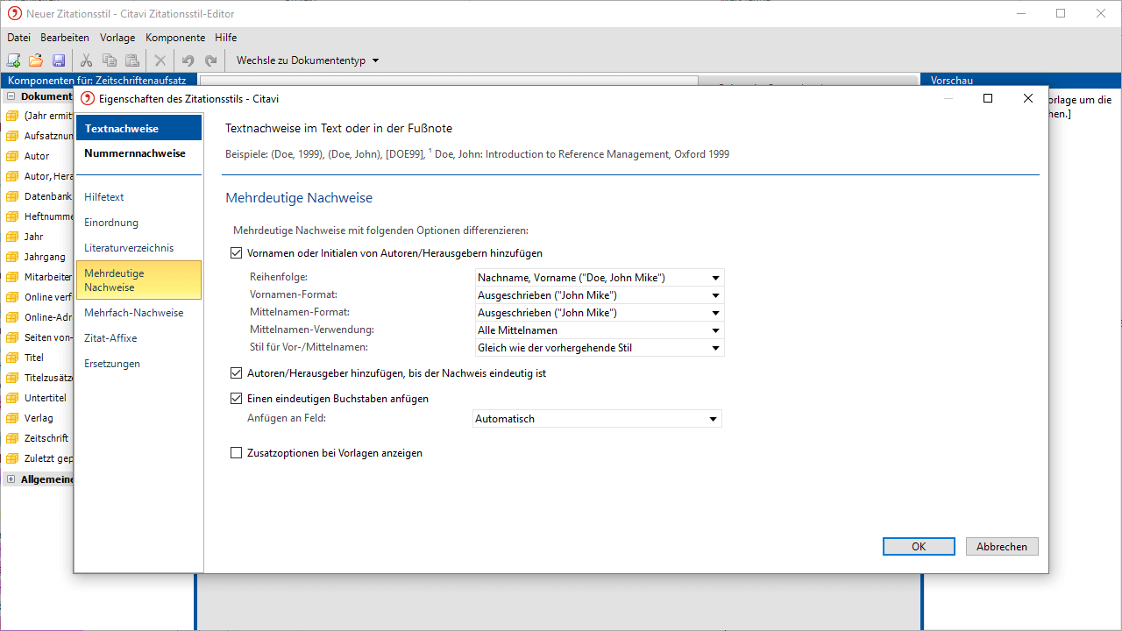Uncheck Vornamen oder Initialen hinzufügen checkbox

[x=236, y=253]
